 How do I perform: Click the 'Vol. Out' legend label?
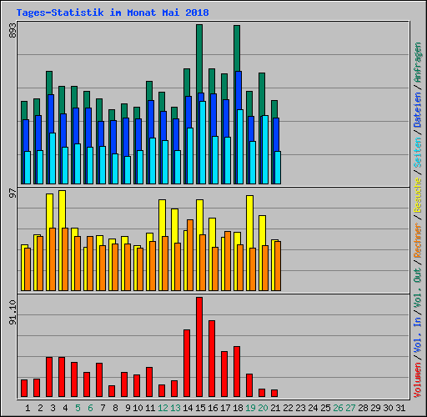(x=418, y=288)
